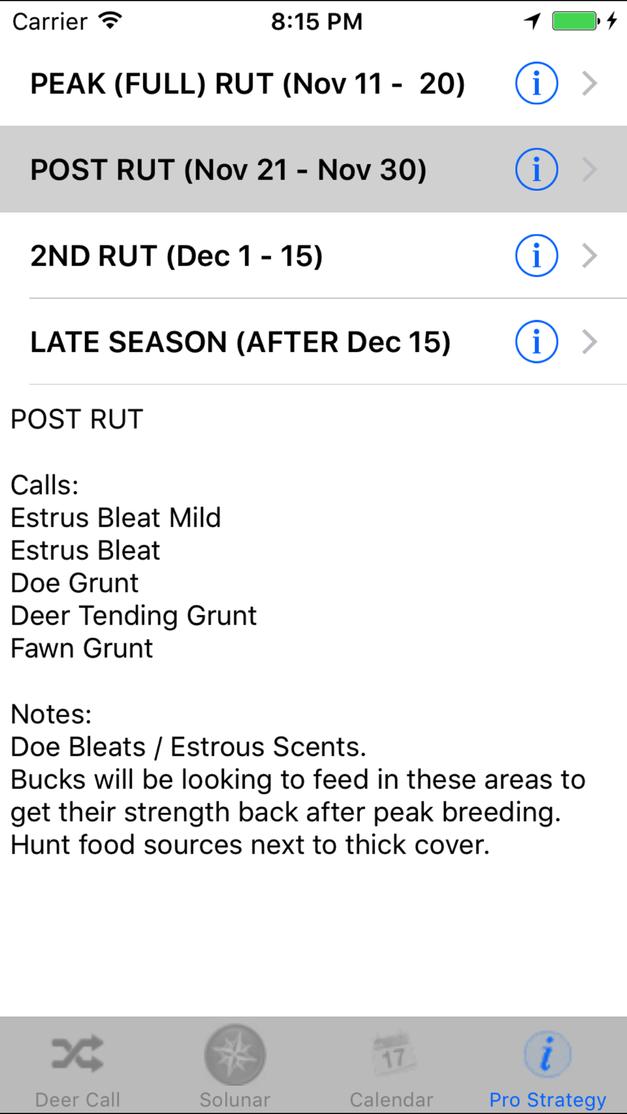The height and width of the screenshot is (1114, 627).
Task: Tap the Solunar compass icon
Action: pyautogui.click(x=235, y=1054)
